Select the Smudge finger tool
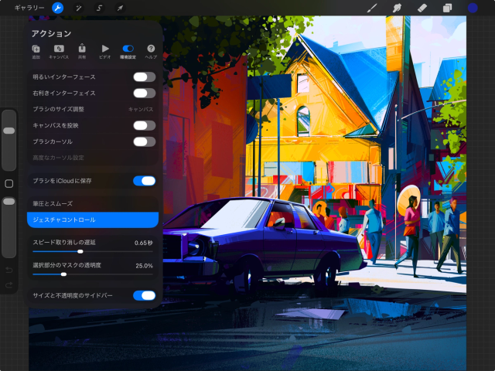495x371 pixels. point(397,8)
